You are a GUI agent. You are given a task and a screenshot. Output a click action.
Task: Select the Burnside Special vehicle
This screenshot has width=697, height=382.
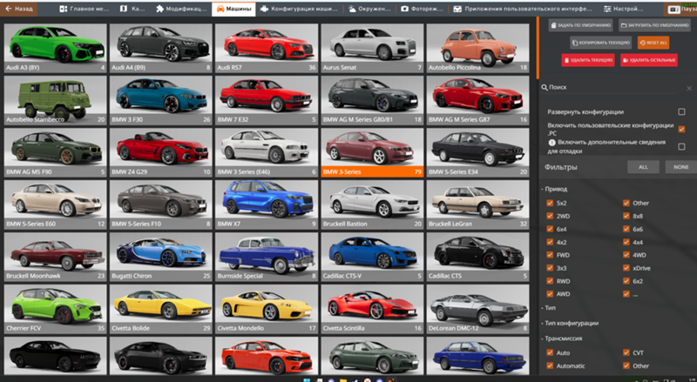tap(267, 257)
